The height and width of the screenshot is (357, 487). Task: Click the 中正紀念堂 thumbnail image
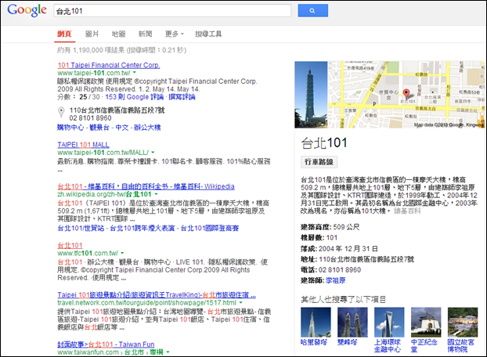[426, 323]
